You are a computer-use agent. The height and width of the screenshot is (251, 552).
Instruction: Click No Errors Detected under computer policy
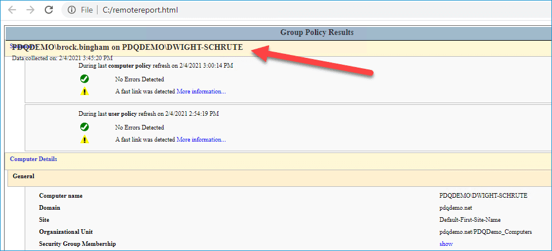pos(139,80)
